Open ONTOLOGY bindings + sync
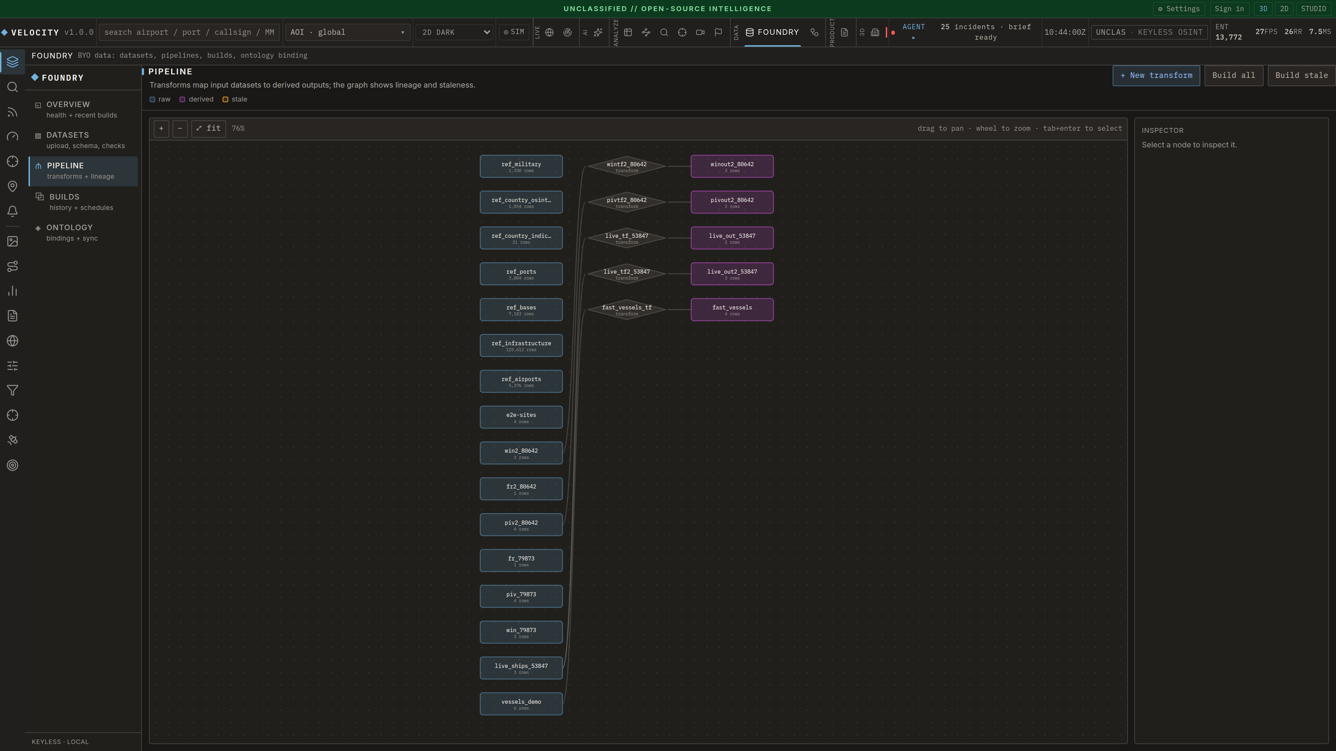 83,233
